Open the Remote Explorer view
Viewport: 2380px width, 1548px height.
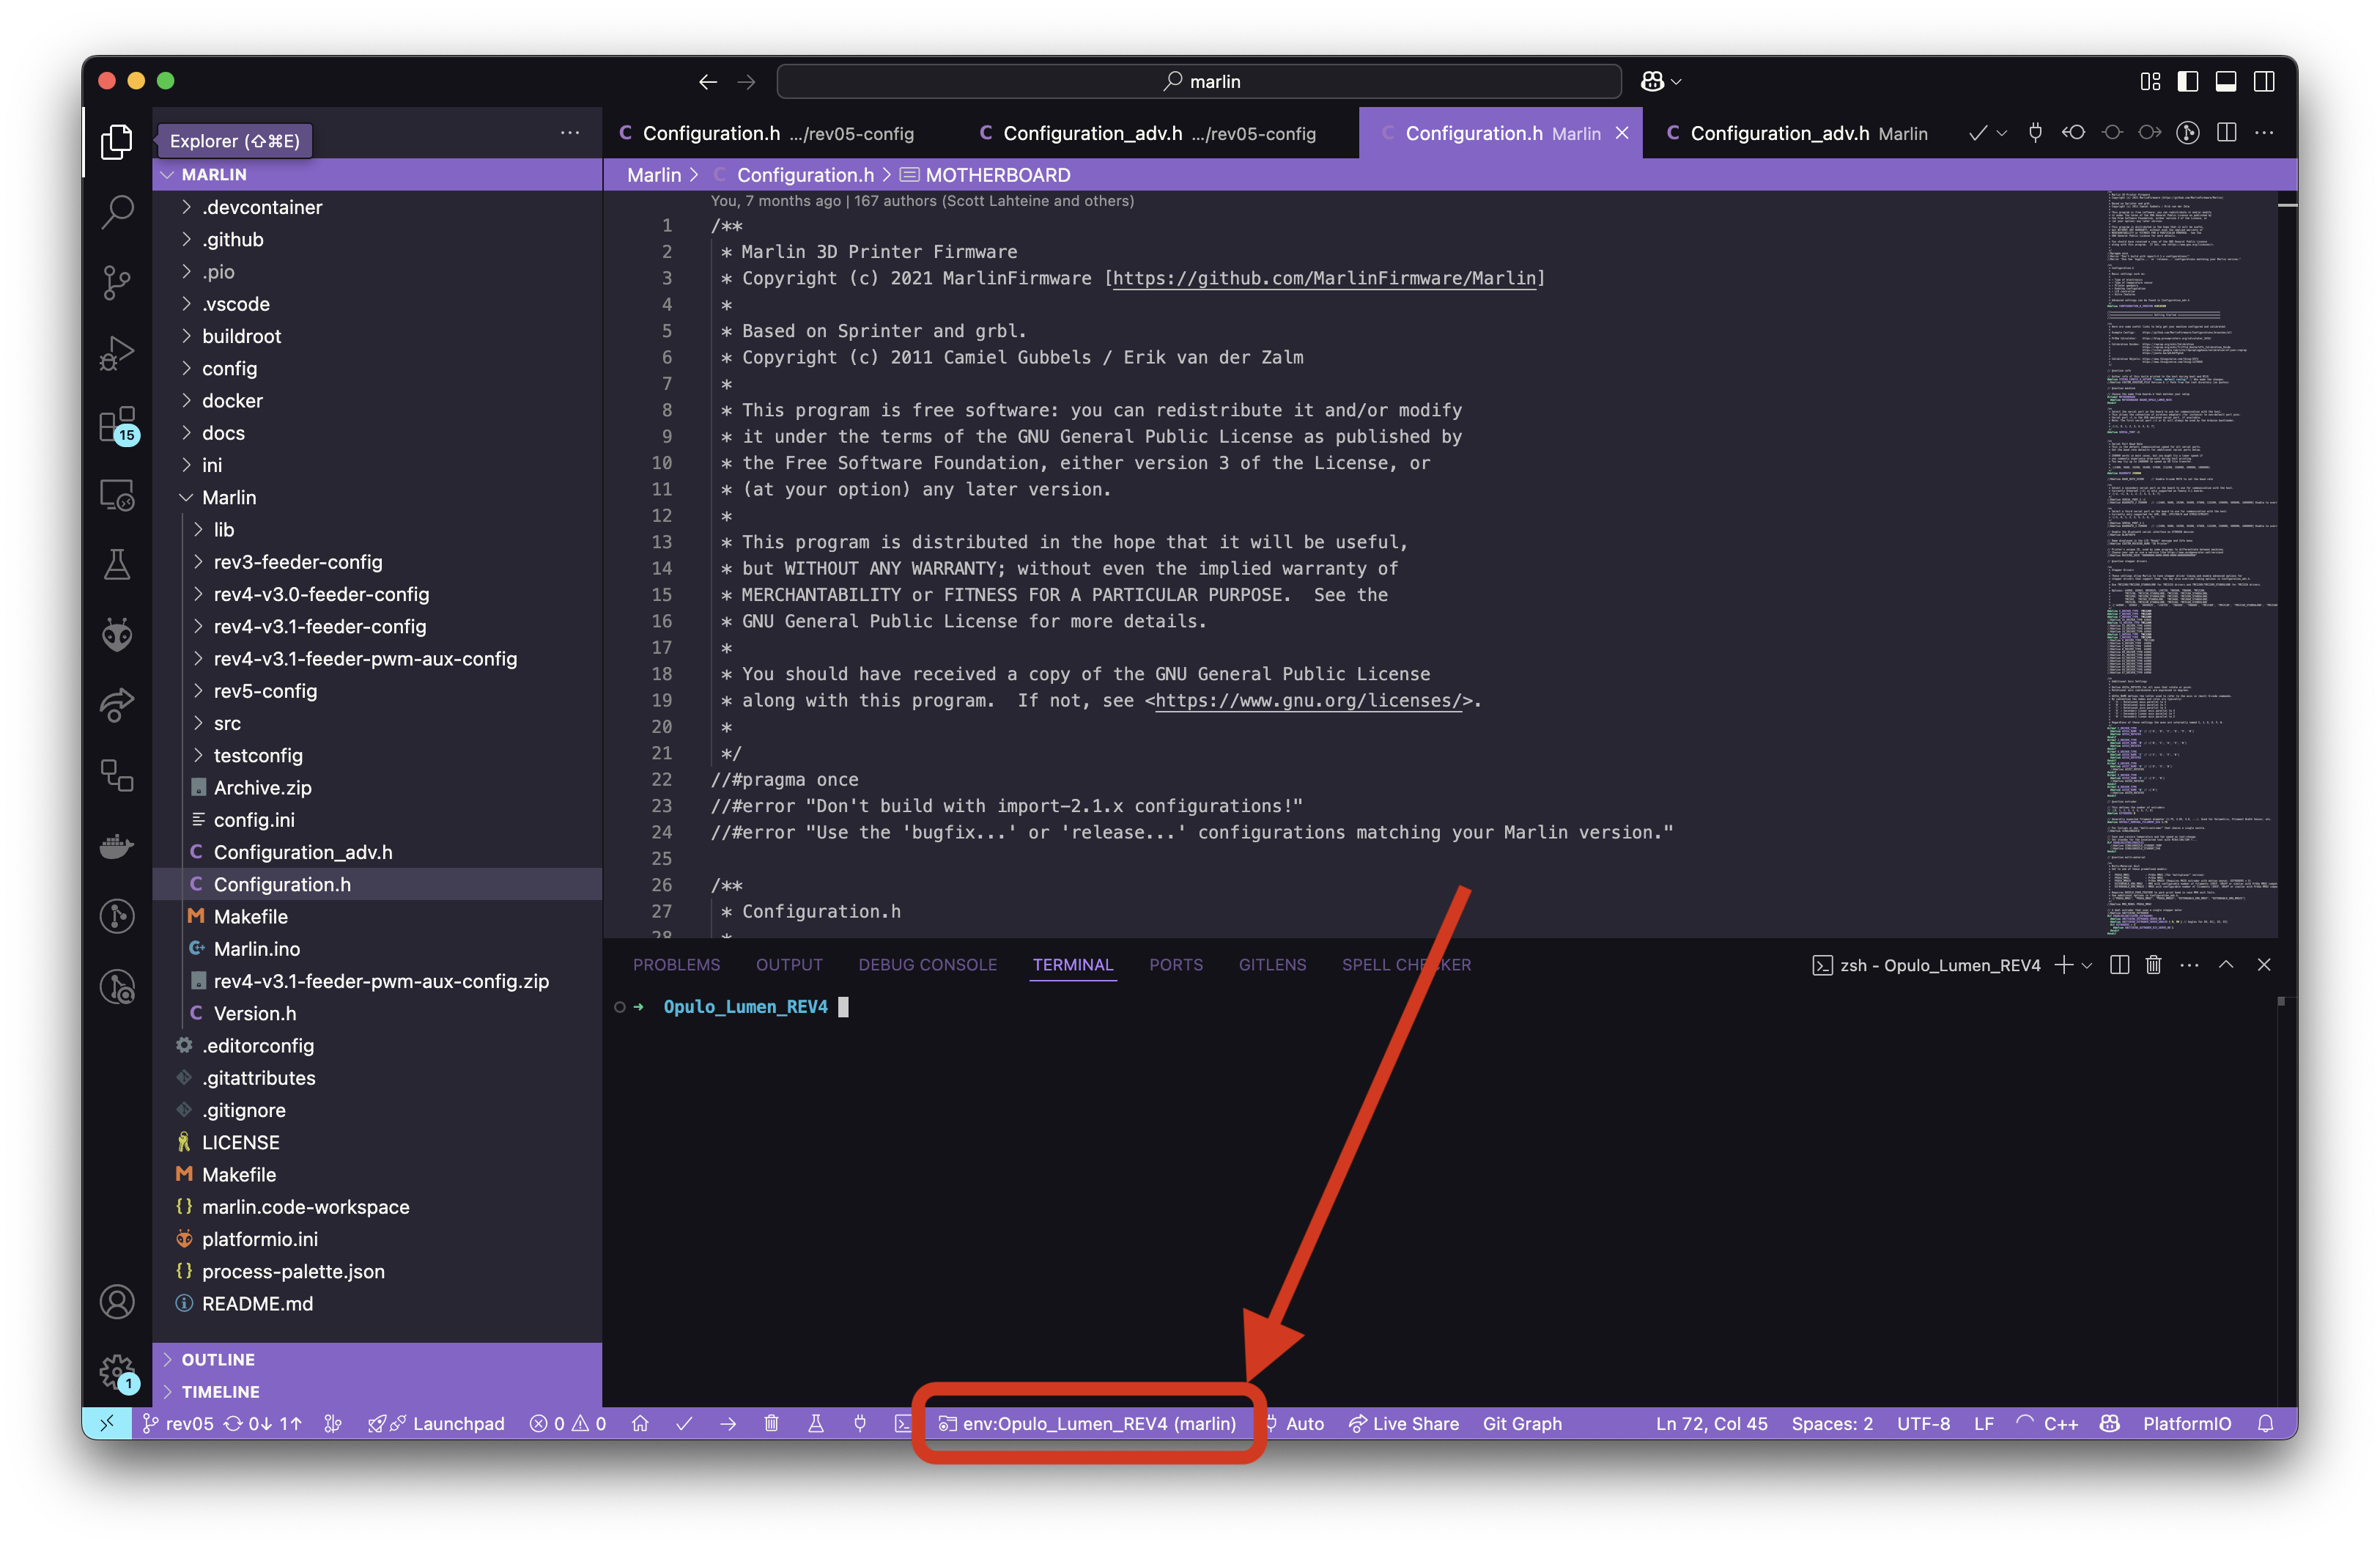point(117,494)
